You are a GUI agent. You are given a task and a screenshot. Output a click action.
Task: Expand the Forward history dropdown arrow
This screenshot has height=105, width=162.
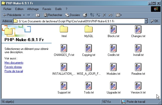click(33, 15)
